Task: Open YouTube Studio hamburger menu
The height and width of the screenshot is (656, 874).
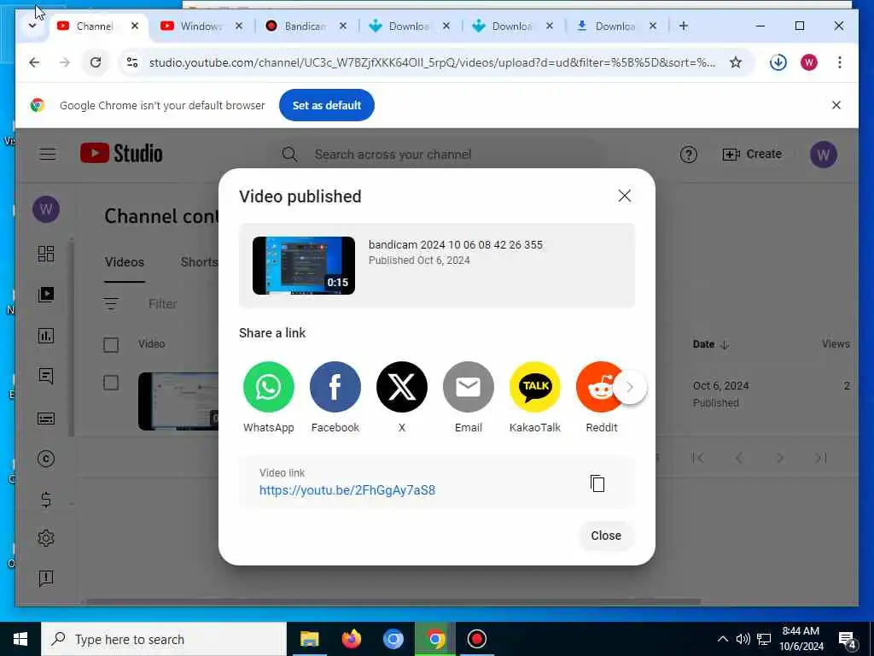Action: click(x=48, y=154)
